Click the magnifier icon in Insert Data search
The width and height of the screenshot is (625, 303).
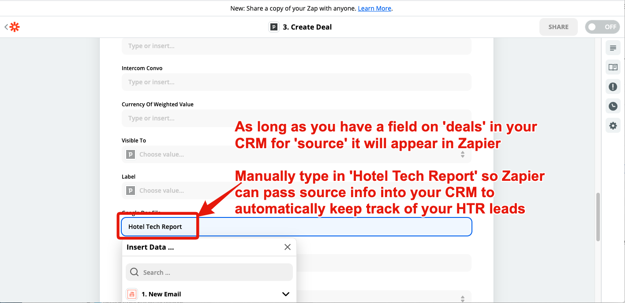(x=135, y=272)
